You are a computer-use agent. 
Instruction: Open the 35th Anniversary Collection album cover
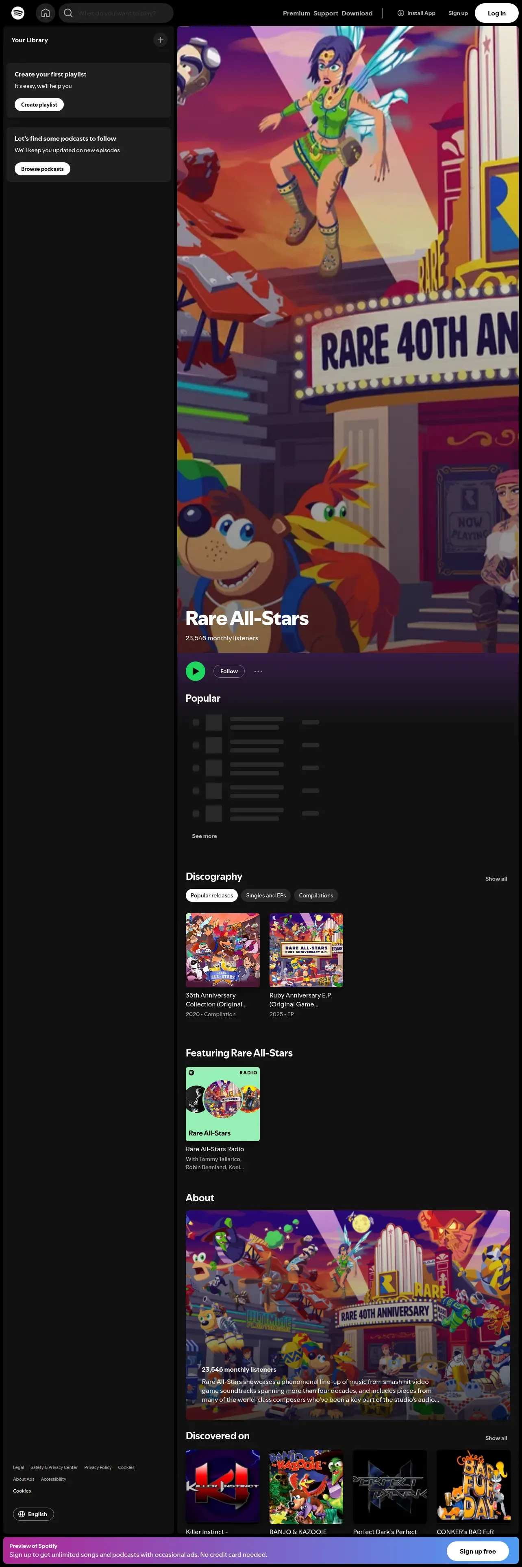click(x=222, y=950)
